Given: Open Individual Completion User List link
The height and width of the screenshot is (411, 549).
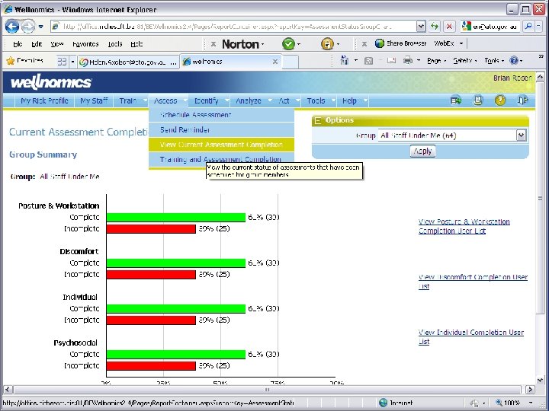Looking at the screenshot, I should (471, 336).
